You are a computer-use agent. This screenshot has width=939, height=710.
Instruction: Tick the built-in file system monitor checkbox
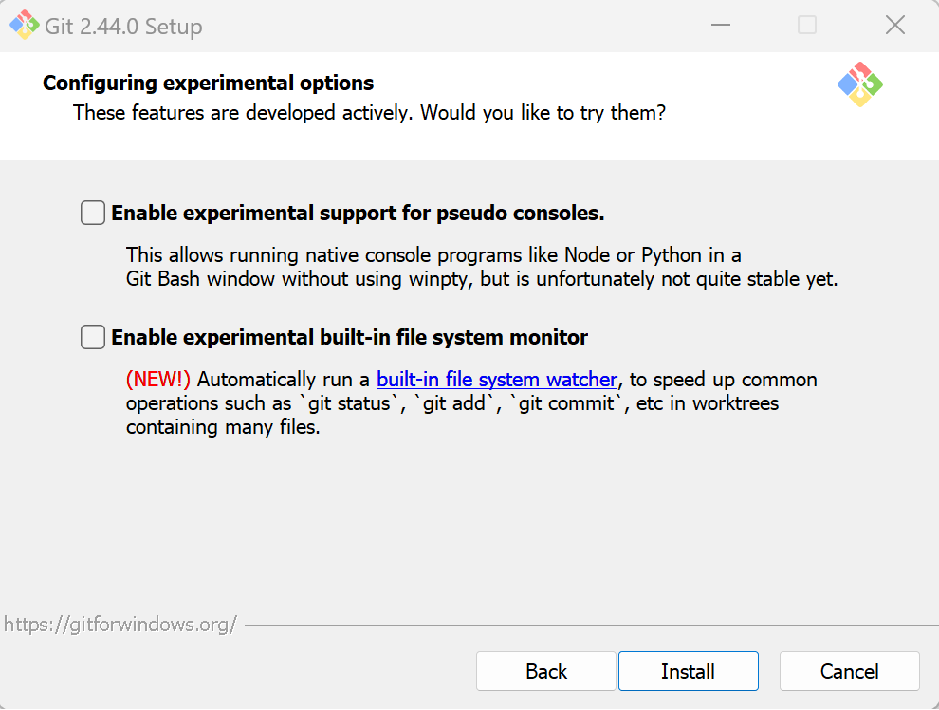[x=93, y=337]
